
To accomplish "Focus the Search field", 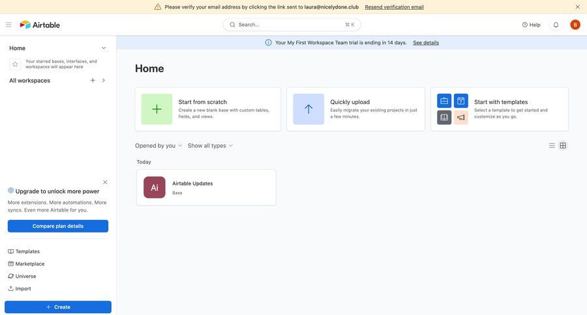I will (x=292, y=25).
